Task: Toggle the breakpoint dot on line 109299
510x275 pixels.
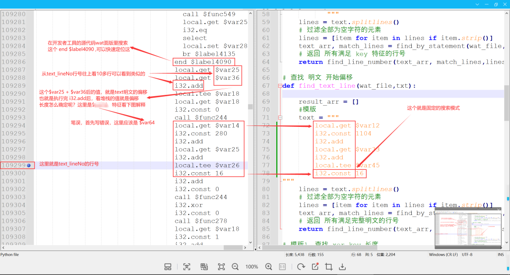Action: 29,166
